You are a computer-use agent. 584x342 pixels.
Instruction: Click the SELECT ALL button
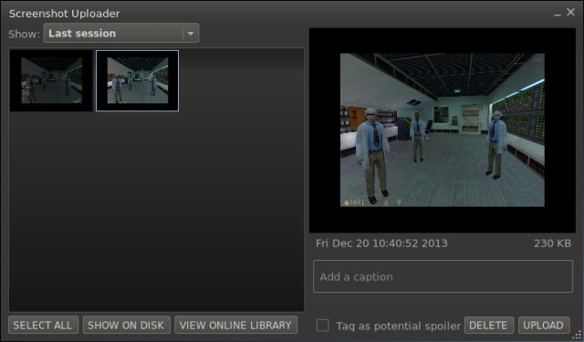pos(43,325)
